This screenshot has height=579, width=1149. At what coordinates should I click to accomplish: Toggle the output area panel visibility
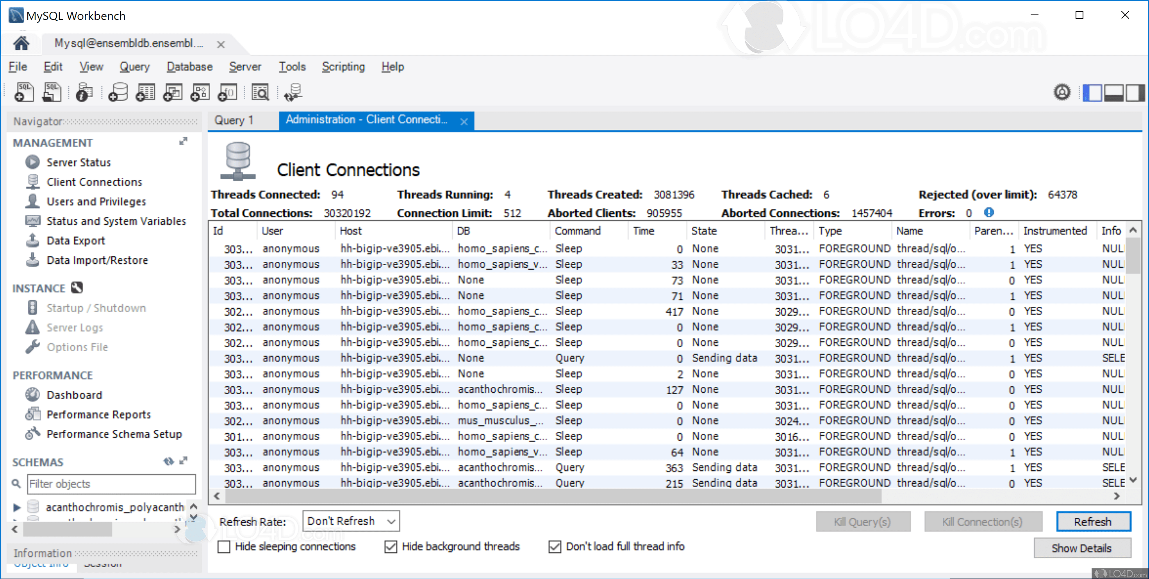coord(1115,92)
